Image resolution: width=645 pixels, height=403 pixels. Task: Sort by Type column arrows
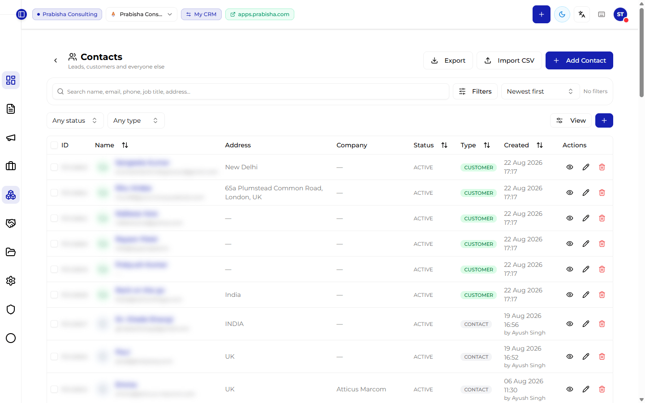pyautogui.click(x=487, y=145)
